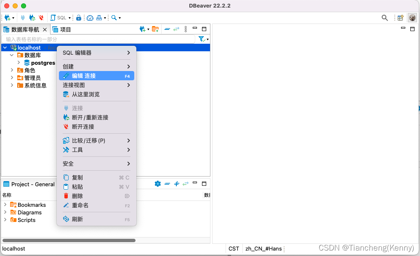Close the 数据库导航 tab with its X
This screenshot has width=420, height=256.
45,29
